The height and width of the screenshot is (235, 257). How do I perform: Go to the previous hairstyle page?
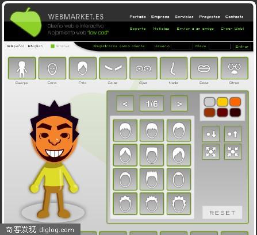coord(125,103)
